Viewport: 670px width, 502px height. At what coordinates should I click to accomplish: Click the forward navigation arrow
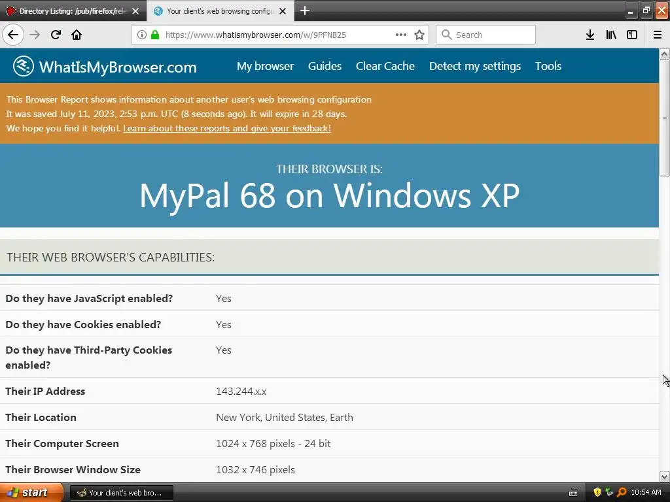click(x=35, y=35)
